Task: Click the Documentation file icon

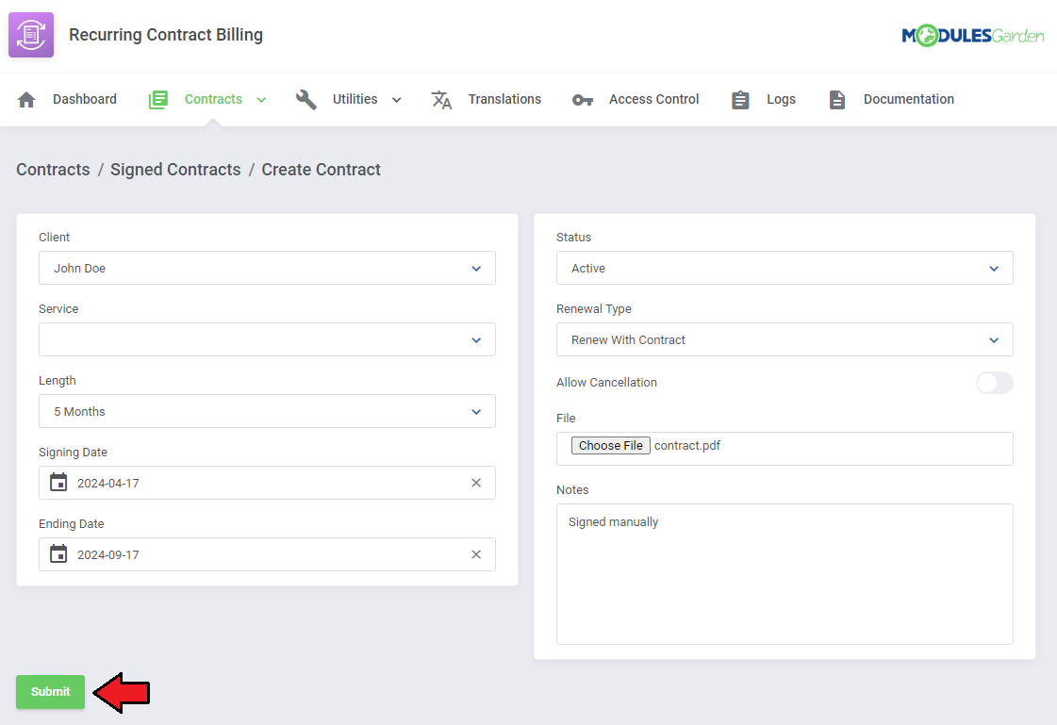Action: click(836, 100)
